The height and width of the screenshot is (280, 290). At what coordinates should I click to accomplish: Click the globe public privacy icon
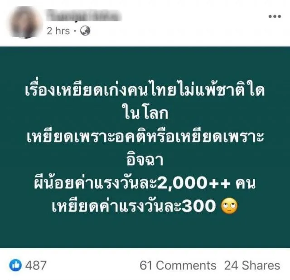click(x=85, y=31)
